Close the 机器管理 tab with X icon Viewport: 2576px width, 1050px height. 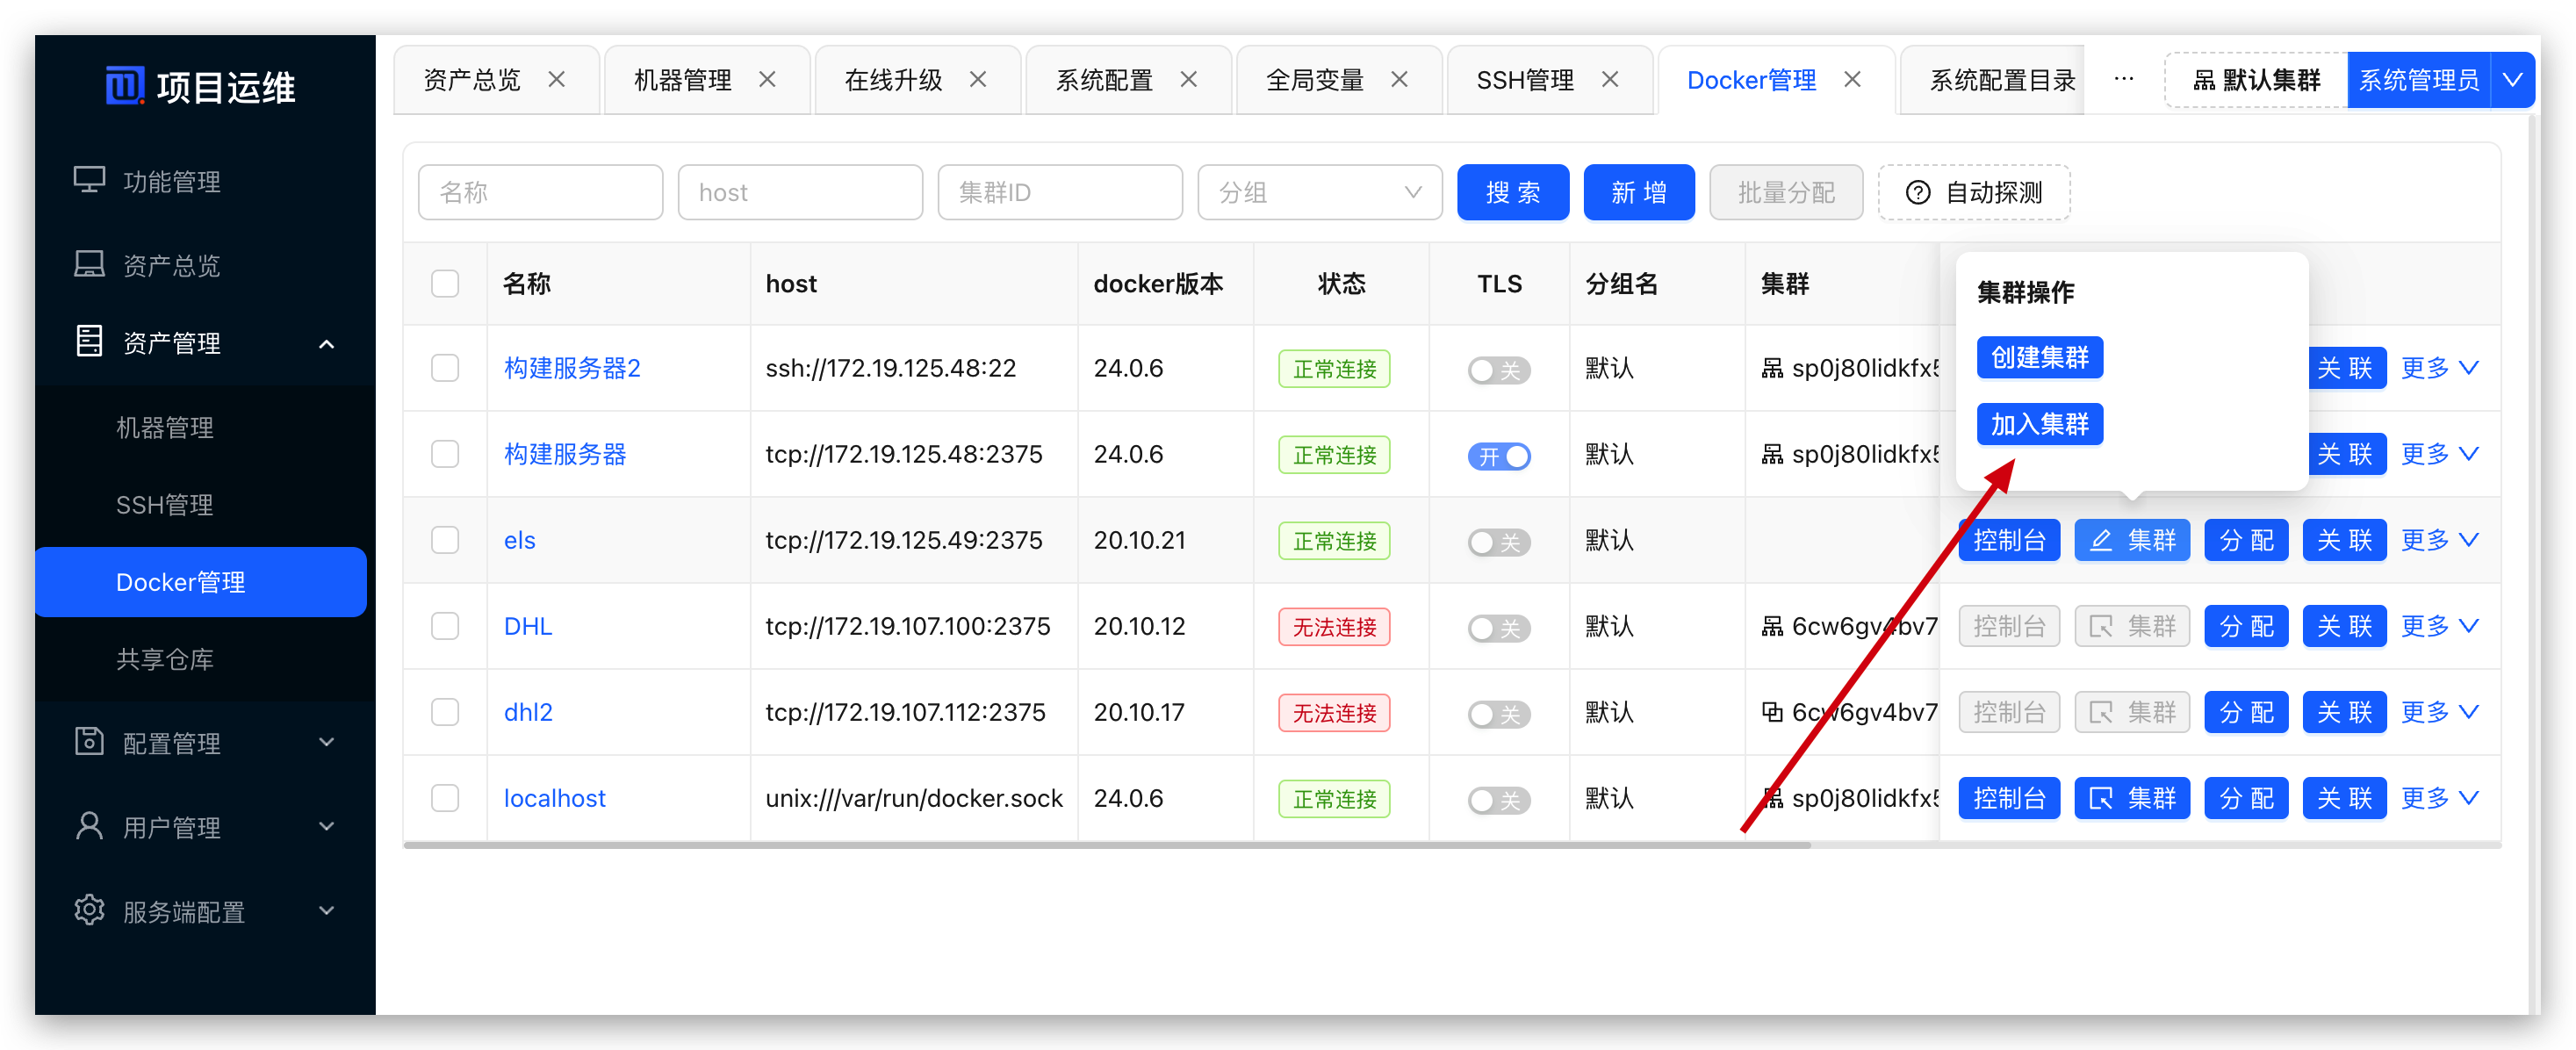tap(767, 79)
